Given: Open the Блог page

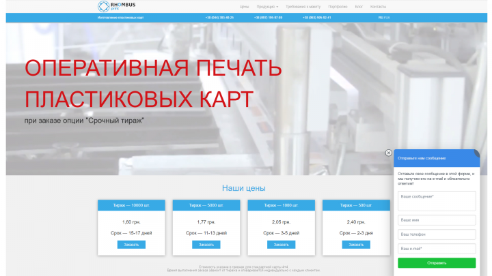Looking at the screenshot, I should 359,7.
